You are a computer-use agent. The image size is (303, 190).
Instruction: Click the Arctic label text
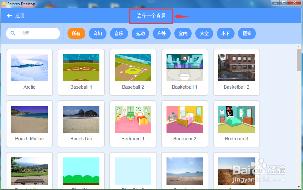tap(29, 87)
